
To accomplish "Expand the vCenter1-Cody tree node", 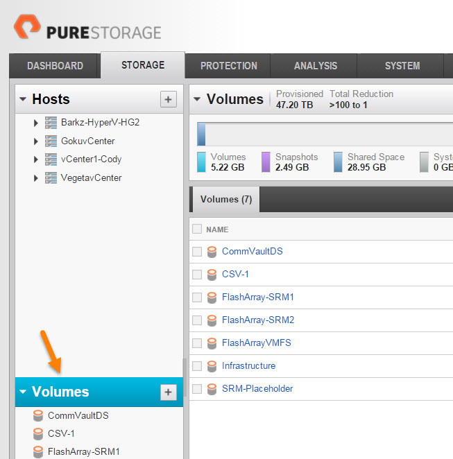I will [35, 159].
